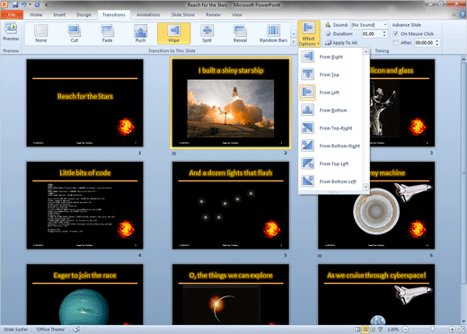This screenshot has width=467, height=334.
Task: Open the Animations tab
Action: (148, 14)
